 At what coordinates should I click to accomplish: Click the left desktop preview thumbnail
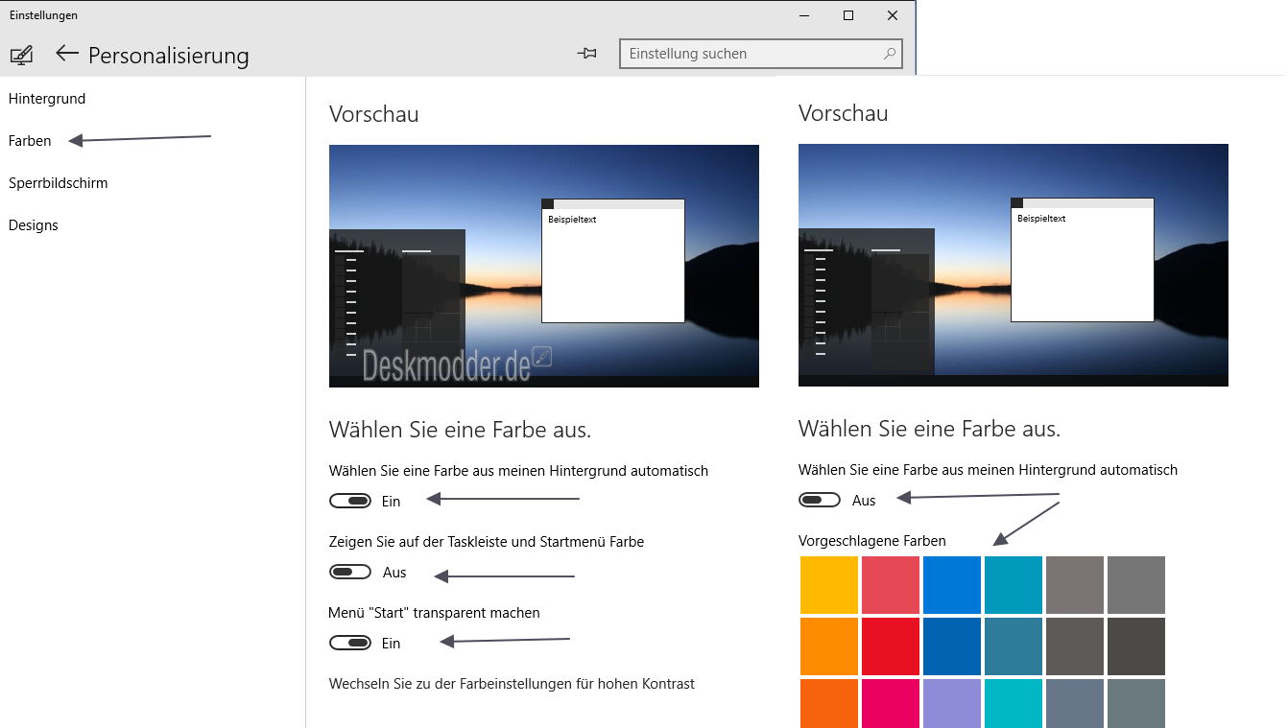pos(543,266)
